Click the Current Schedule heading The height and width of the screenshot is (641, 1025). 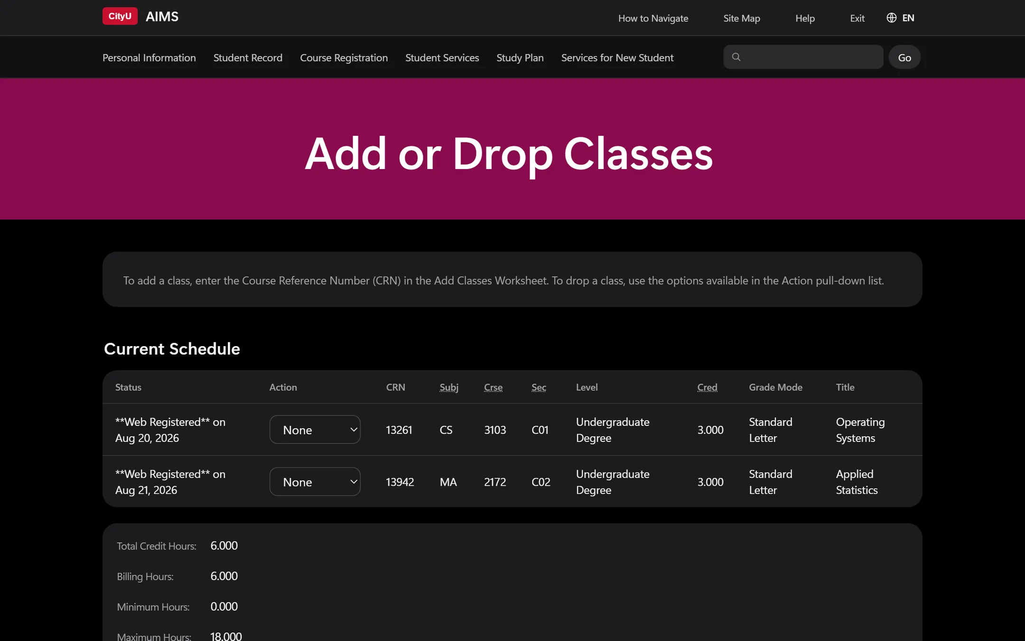point(172,349)
